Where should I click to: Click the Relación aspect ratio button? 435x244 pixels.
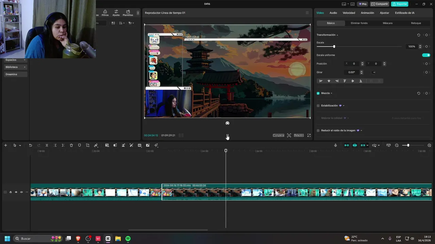(x=299, y=135)
